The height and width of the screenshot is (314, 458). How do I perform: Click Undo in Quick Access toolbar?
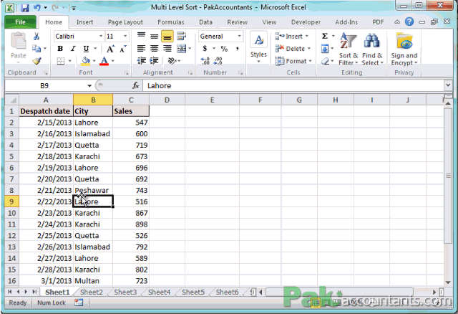(37, 7)
